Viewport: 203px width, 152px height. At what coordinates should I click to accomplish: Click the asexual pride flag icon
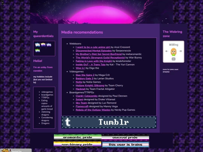tap(49, 45)
